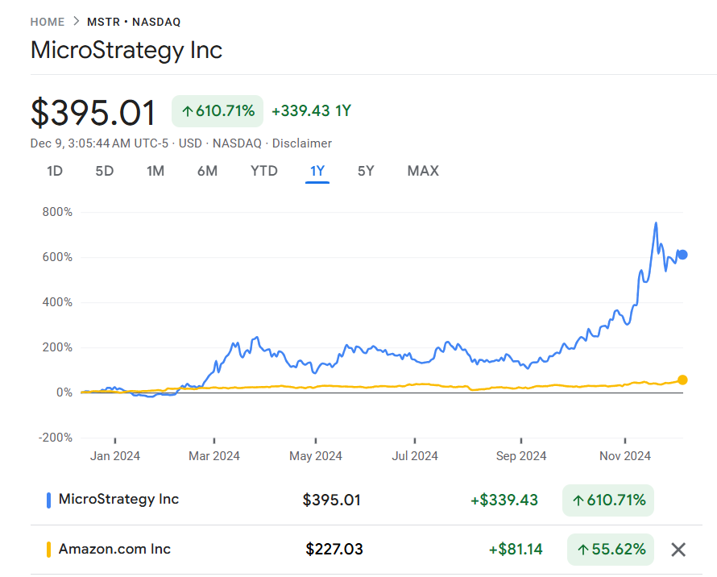Show the MAX time range
Viewport: 717px width, 577px height.
tap(423, 171)
